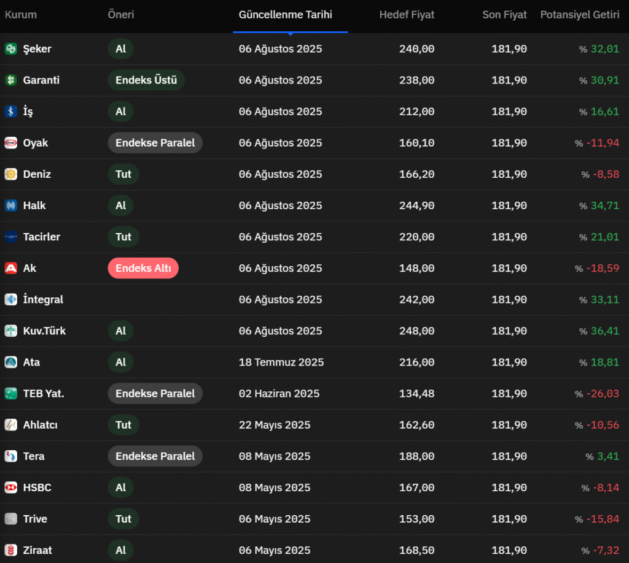Click the Al badge in HSBC row
Screen dimensions: 629x563
121,488
